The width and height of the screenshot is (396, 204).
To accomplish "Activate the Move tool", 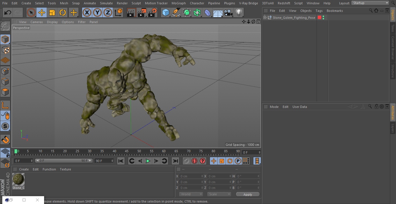I will tap(41, 12).
